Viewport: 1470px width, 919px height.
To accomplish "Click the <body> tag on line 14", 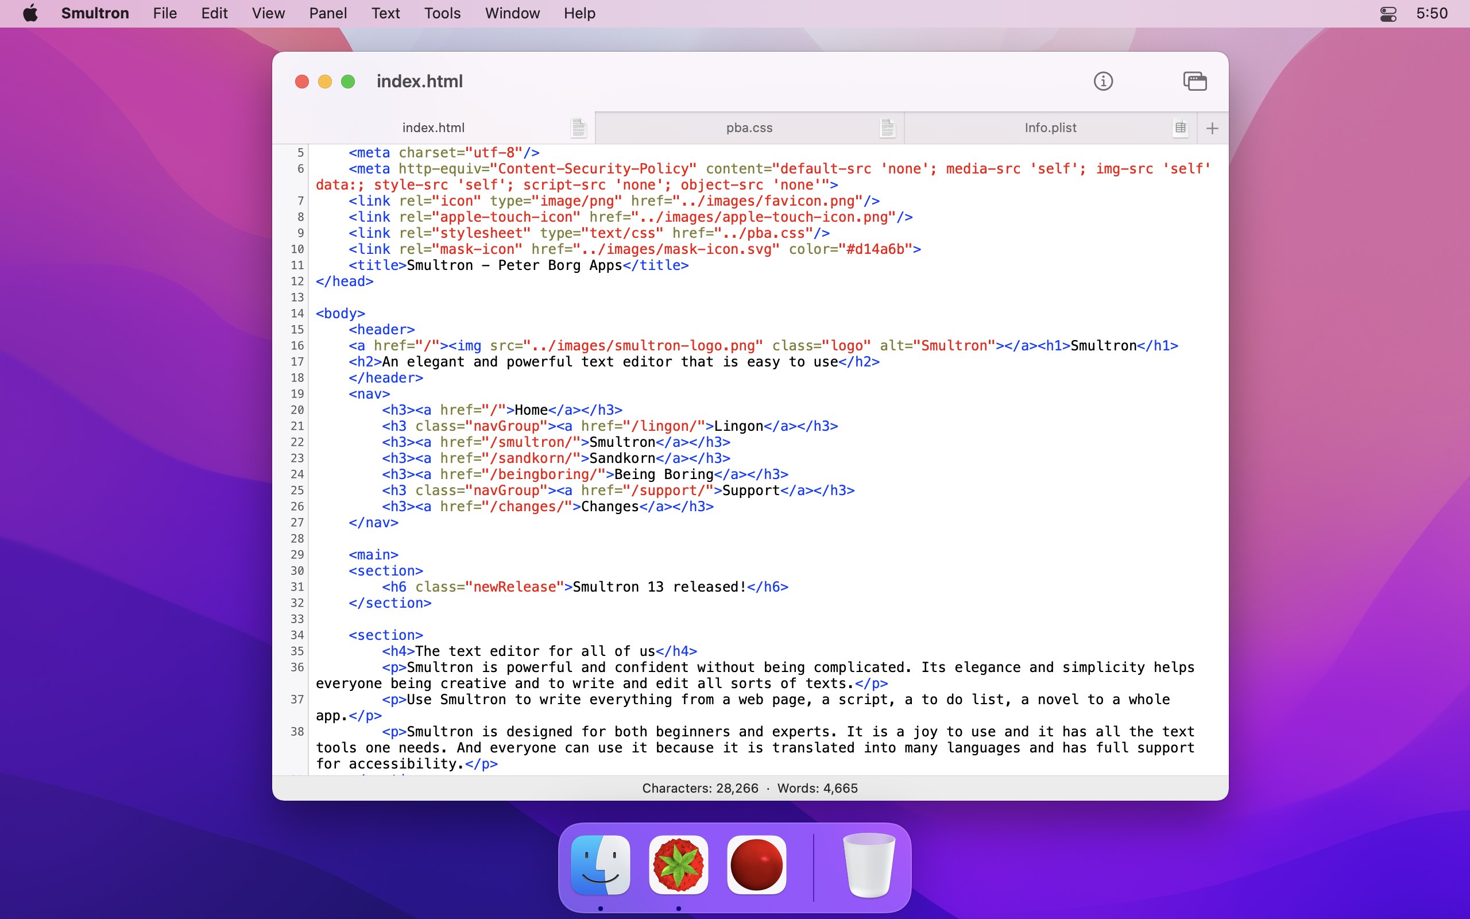I will (x=340, y=314).
